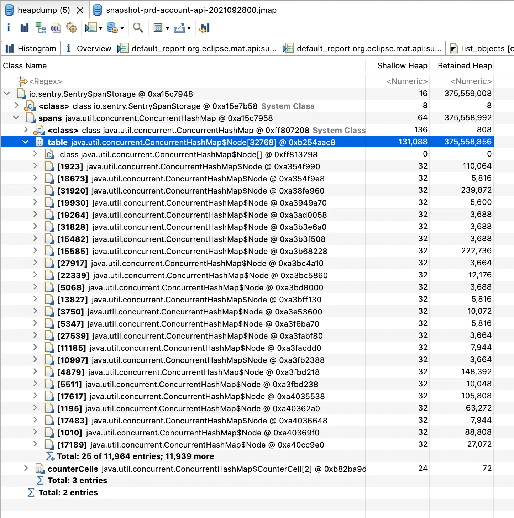Click retained heap value 148,392

coord(476,372)
